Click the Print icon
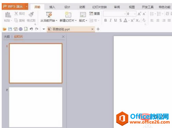Image resolution: width=172 pixels, height=128 pixels. tap(21, 29)
